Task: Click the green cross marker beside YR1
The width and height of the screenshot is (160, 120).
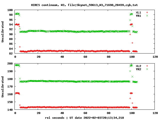Action: tap(147, 15)
